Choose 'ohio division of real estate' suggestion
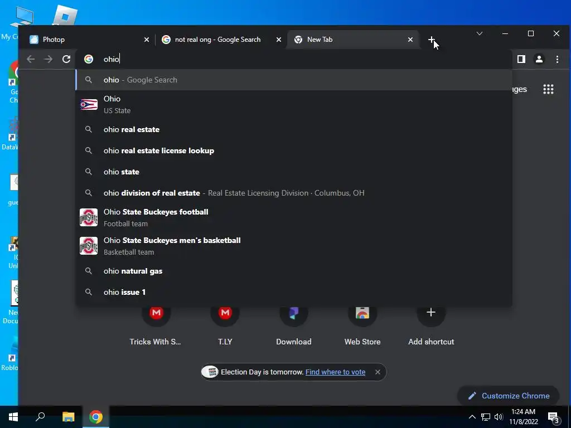Screen dimensions: 571x428 tap(293, 193)
